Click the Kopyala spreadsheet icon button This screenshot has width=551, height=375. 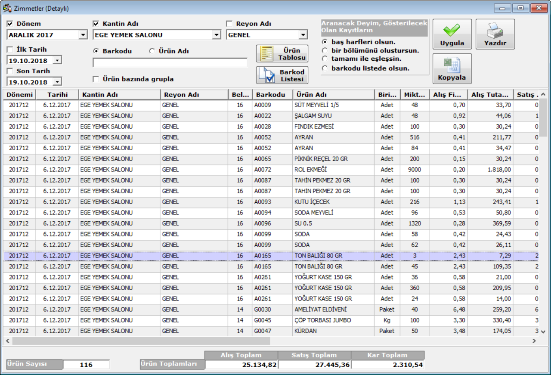(452, 68)
